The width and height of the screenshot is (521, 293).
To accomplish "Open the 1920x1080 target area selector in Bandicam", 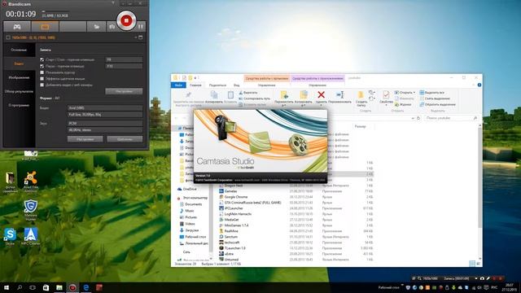I will [x=33, y=37].
